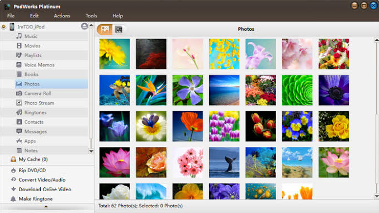Select the whale tail photo
The width and height of the screenshot is (379, 213).
click(x=224, y=163)
